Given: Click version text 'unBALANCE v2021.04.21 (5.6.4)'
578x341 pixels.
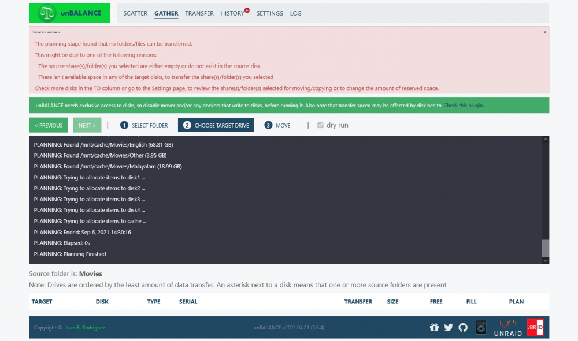Looking at the screenshot, I should pyautogui.click(x=288, y=327).
